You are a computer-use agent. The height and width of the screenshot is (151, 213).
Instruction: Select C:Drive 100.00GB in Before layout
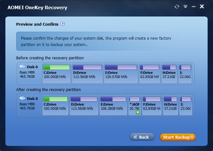56,74
